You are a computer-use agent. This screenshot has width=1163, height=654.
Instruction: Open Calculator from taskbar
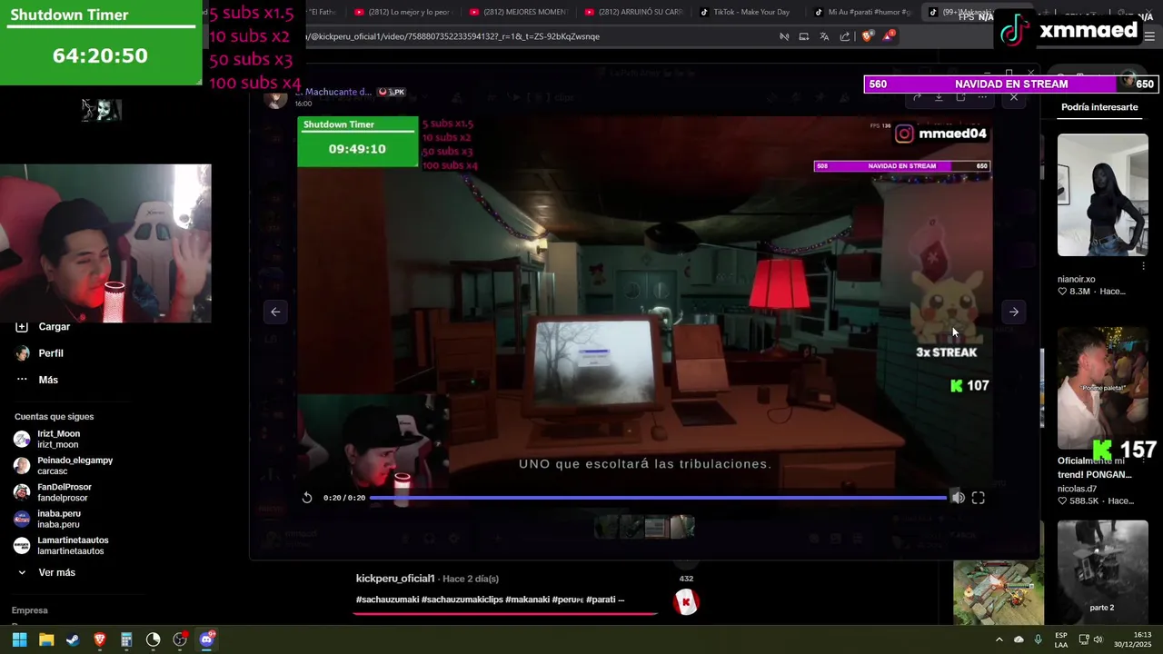(126, 639)
